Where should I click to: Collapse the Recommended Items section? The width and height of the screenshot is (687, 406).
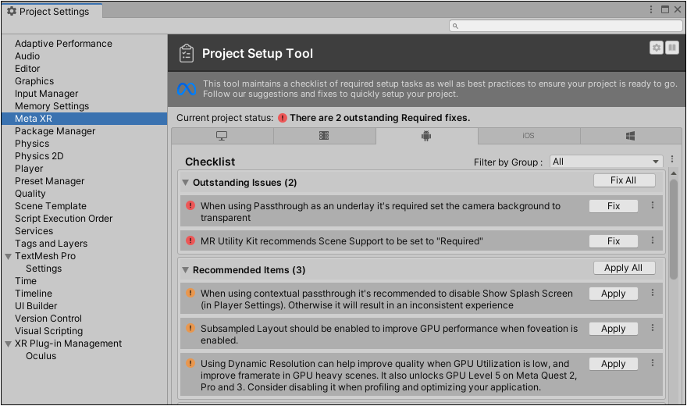pos(185,270)
